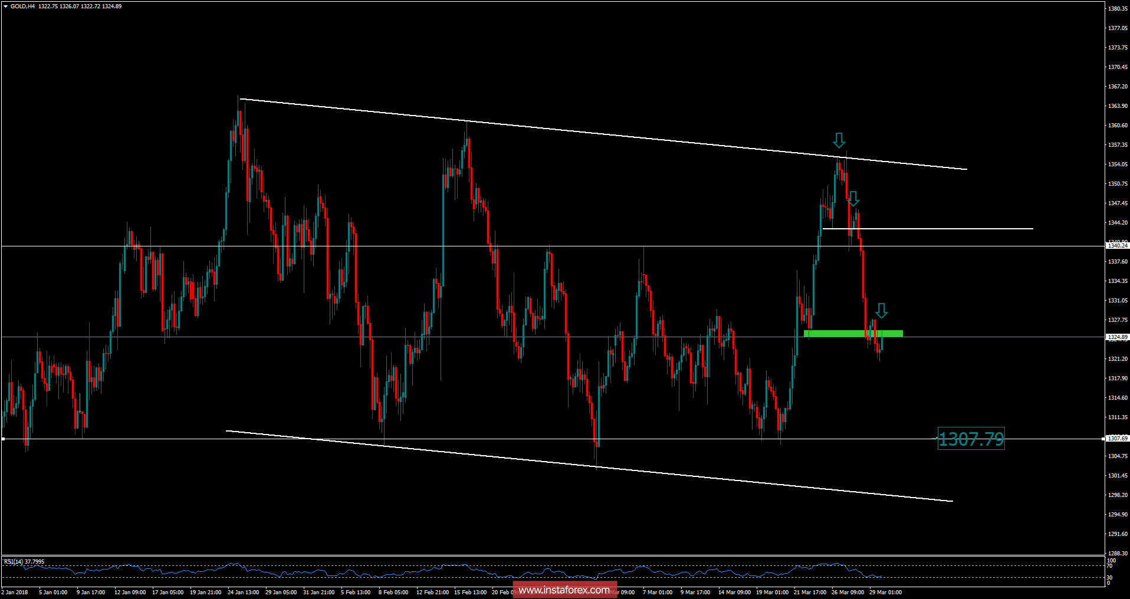Click the second teal down arrow near 1347
1130x599 pixels.
[855, 199]
